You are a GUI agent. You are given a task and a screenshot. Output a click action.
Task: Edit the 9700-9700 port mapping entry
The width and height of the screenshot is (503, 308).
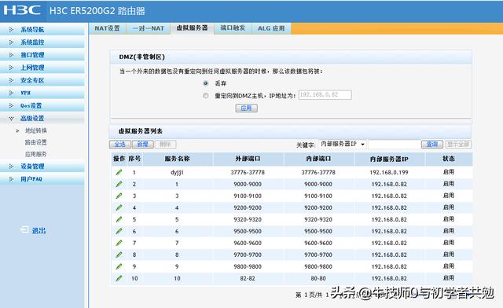119,255
